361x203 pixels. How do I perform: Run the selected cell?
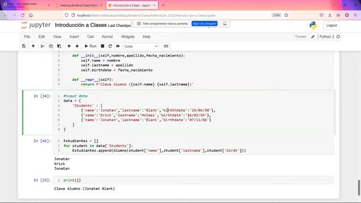(90, 46)
